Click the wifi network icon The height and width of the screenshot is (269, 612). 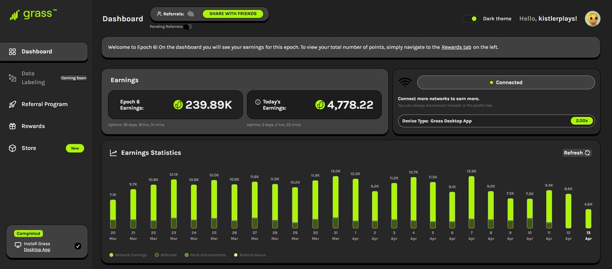[x=405, y=82]
